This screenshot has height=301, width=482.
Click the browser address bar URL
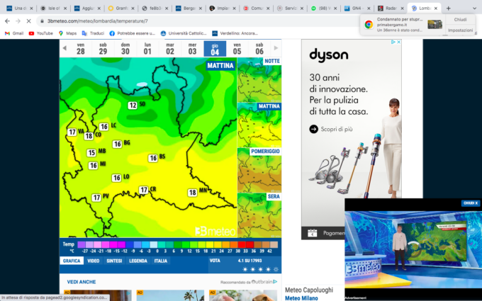[92, 21]
